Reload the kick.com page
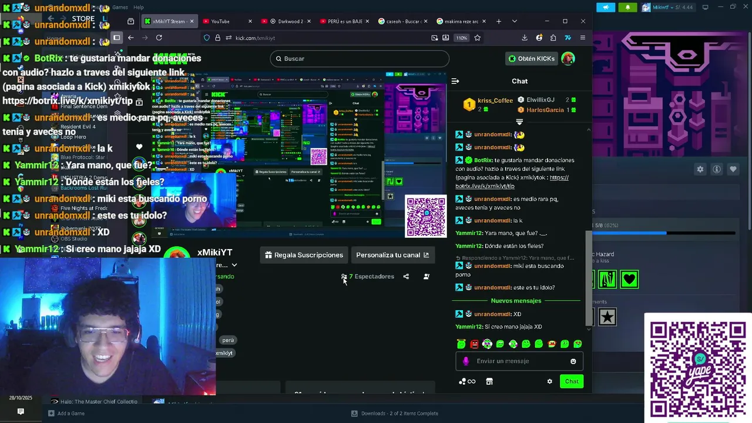Image resolution: width=752 pixels, height=423 pixels. tap(159, 38)
